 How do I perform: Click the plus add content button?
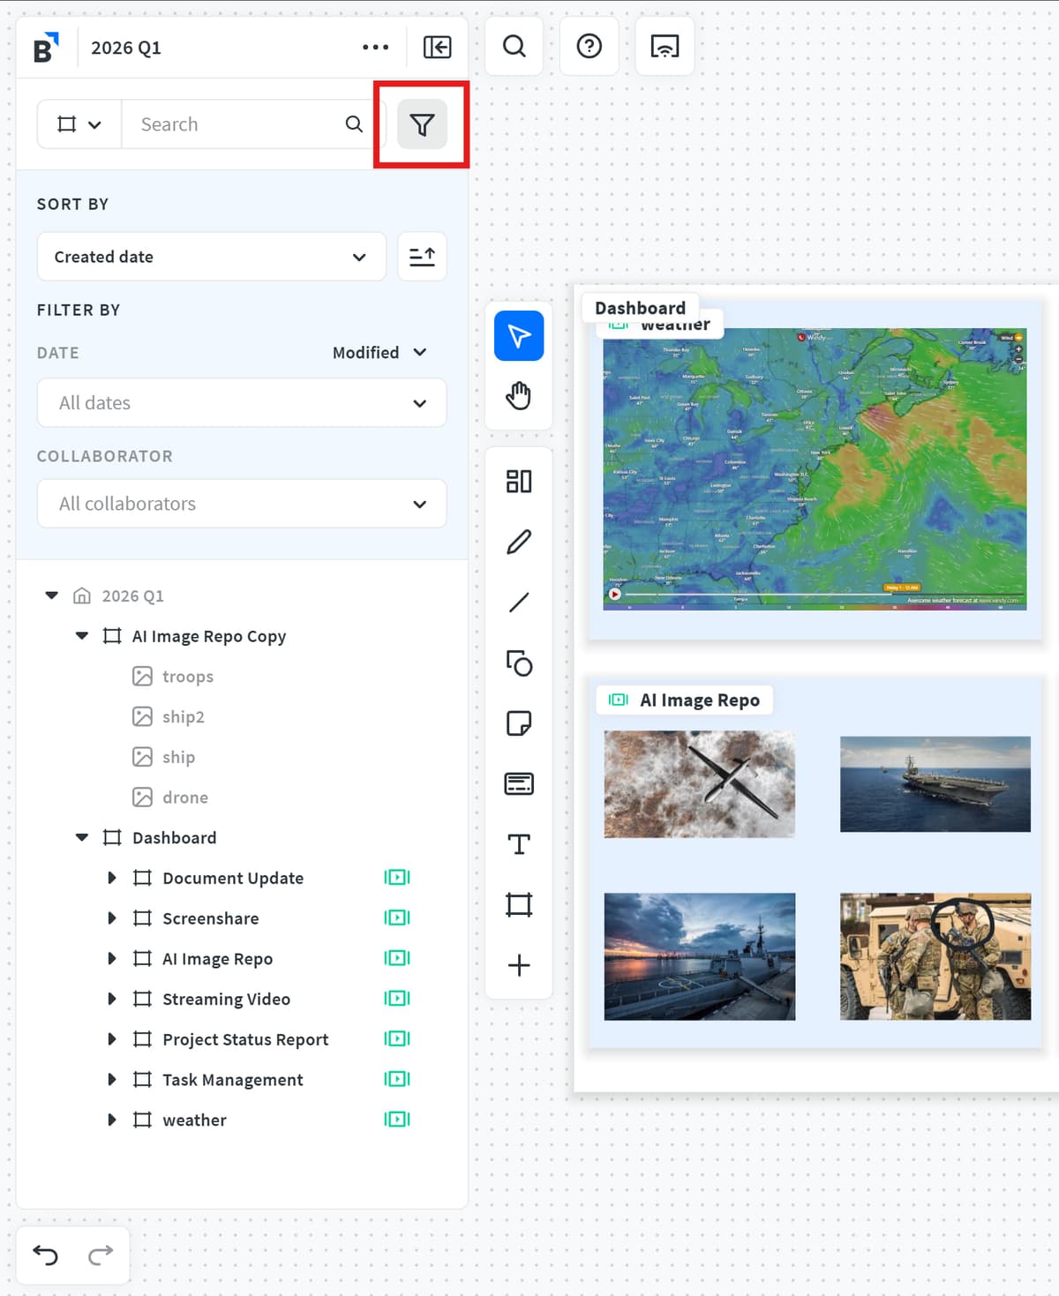coord(519,965)
